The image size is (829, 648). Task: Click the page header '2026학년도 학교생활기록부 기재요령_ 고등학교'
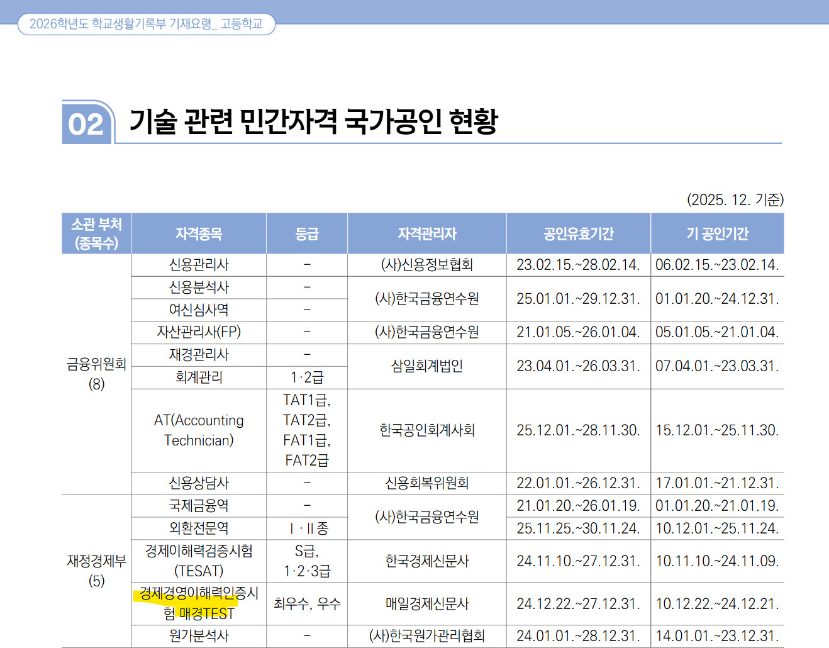pyautogui.click(x=146, y=24)
